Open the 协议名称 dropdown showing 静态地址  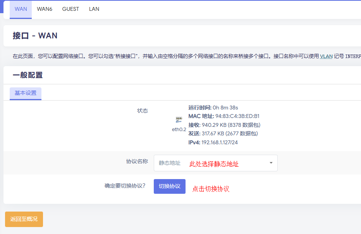click(x=215, y=163)
